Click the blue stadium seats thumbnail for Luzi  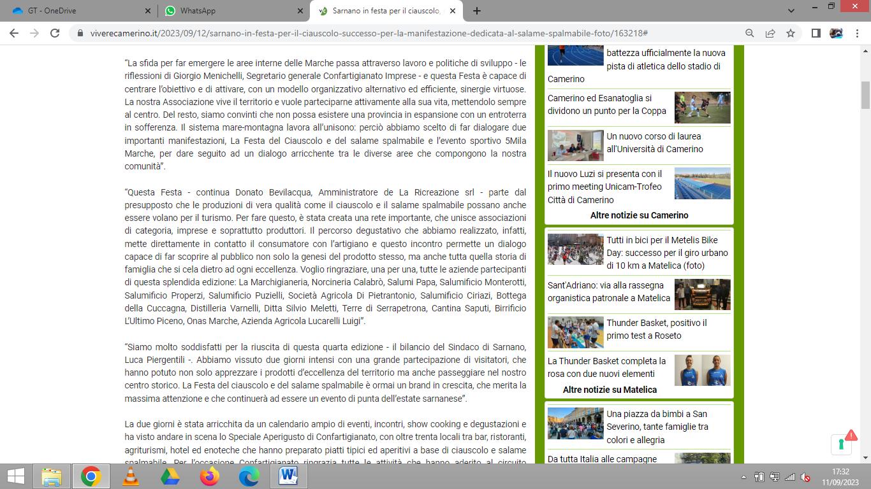point(703,183)
